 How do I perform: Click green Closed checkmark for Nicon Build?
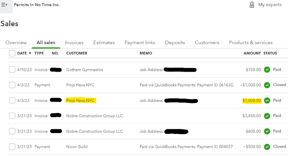[x=267, y=147]
